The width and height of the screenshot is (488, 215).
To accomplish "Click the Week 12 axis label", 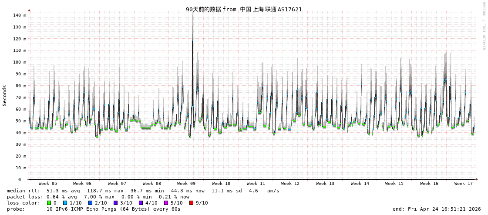I will (x=290, y=184).
